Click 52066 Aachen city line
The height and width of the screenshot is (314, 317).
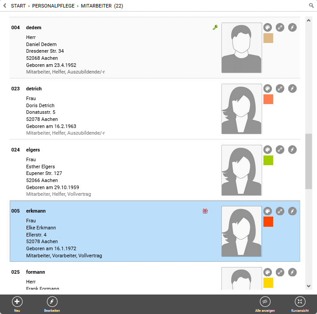coord(42,180)
